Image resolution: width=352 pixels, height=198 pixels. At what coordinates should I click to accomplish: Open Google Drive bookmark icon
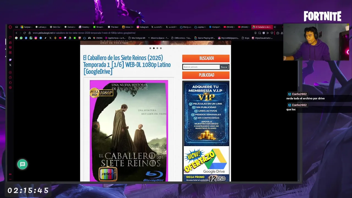point(70,38)
